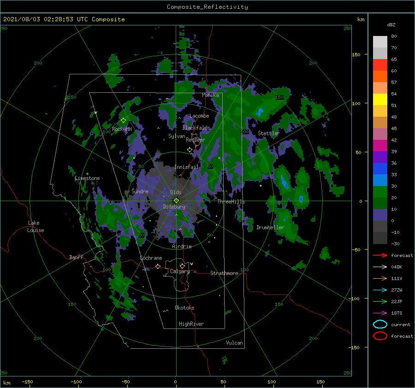
Task: Click the HighRiver map label
Action: click(191, 324)
